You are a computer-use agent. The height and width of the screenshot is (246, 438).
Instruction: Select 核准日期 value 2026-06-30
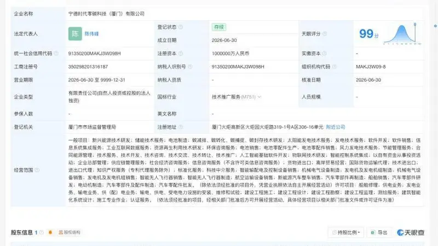(x=368, y=80)
